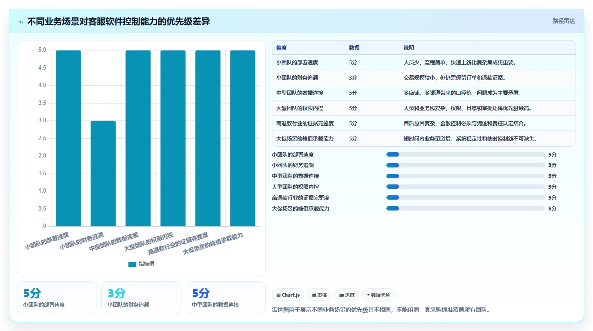Click the 5.0 y-axis tick label
Image resolution: width=593 pixels, height=331 pixels.
tap(42, 50)
